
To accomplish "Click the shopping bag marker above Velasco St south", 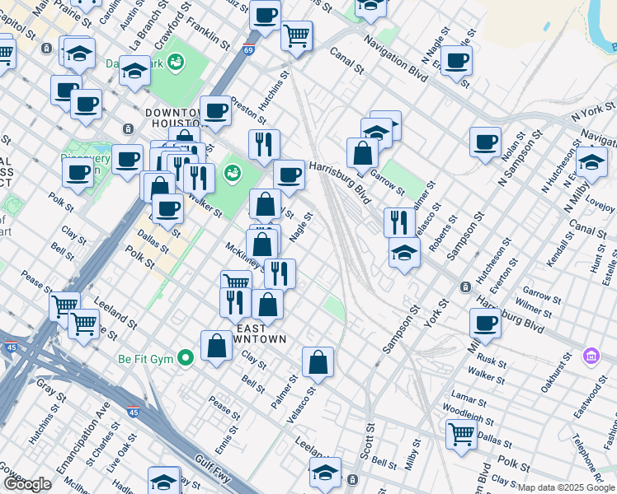I will point(318,365).
